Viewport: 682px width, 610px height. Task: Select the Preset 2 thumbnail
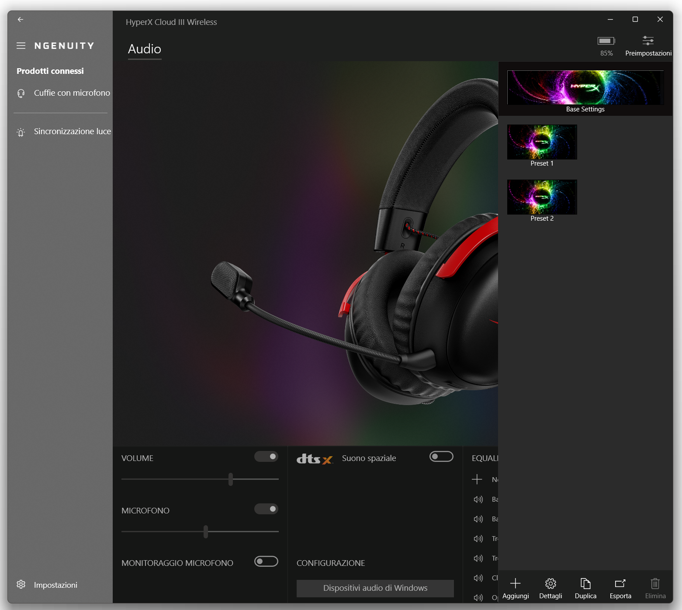point(542,197)
